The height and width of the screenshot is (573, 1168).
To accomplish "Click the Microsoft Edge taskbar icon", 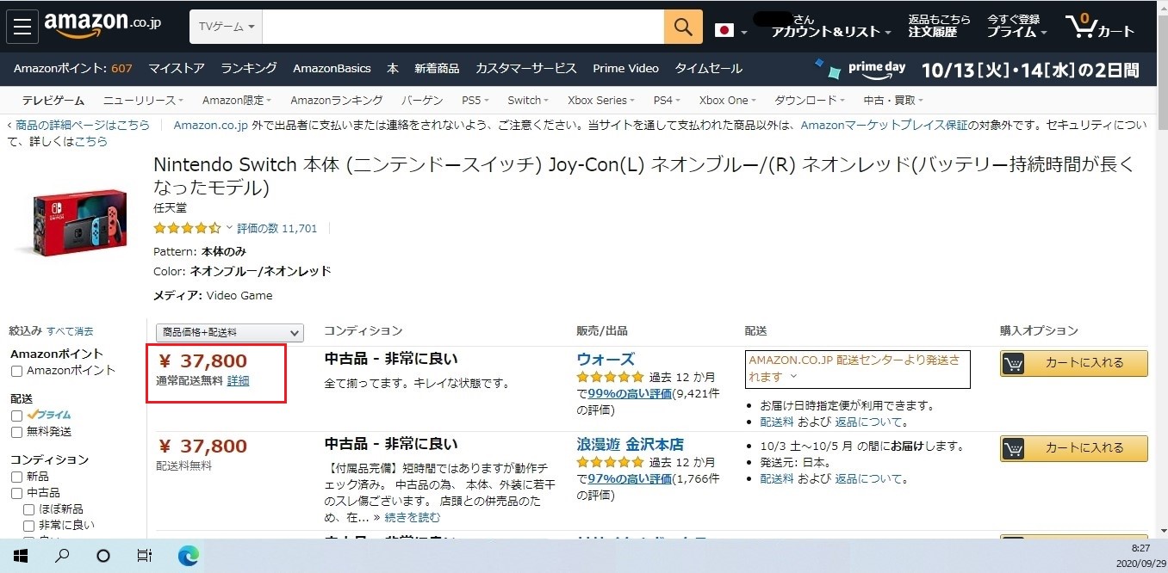I will (188, 556).
